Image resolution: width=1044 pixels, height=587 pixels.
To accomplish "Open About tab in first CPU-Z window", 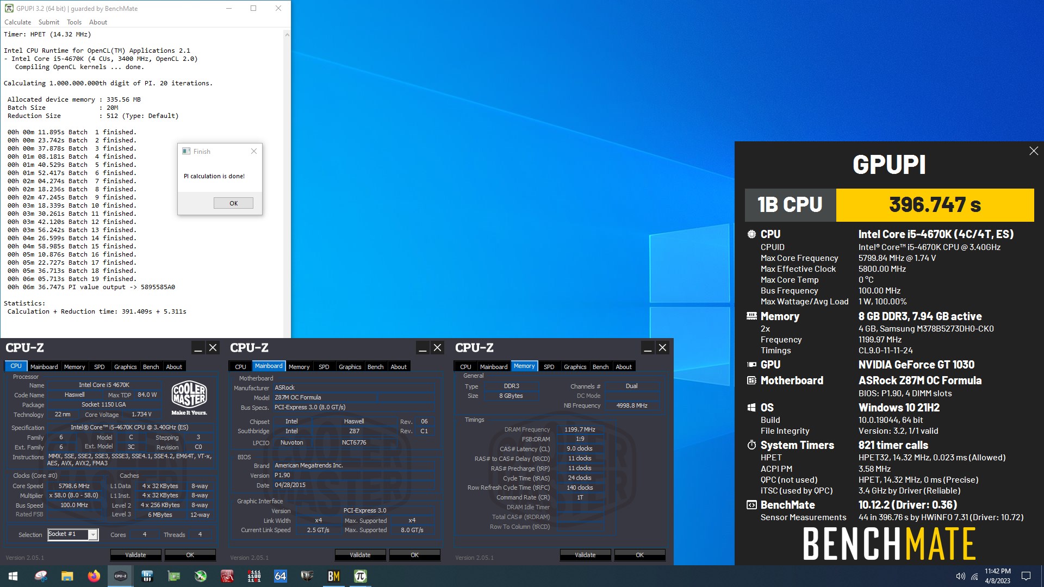I will pos(174,367).
